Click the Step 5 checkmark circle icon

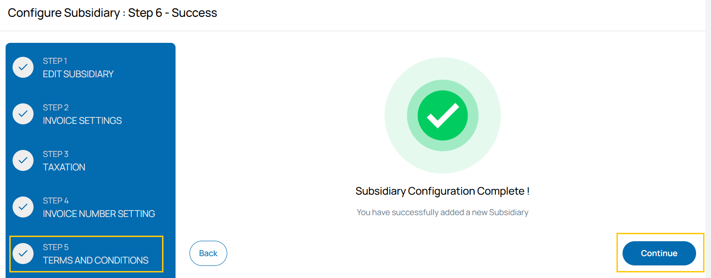pyautogui.click(x=23, y=254)
